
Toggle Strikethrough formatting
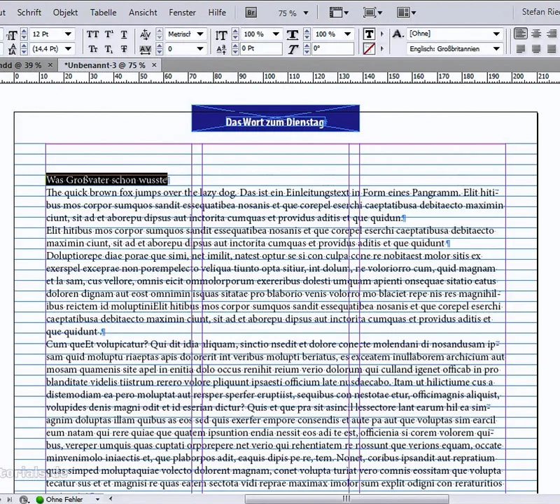click(124, 49)
